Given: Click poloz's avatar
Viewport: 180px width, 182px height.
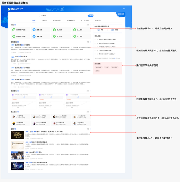Looking at the screenshot, I should click(54, 123).
